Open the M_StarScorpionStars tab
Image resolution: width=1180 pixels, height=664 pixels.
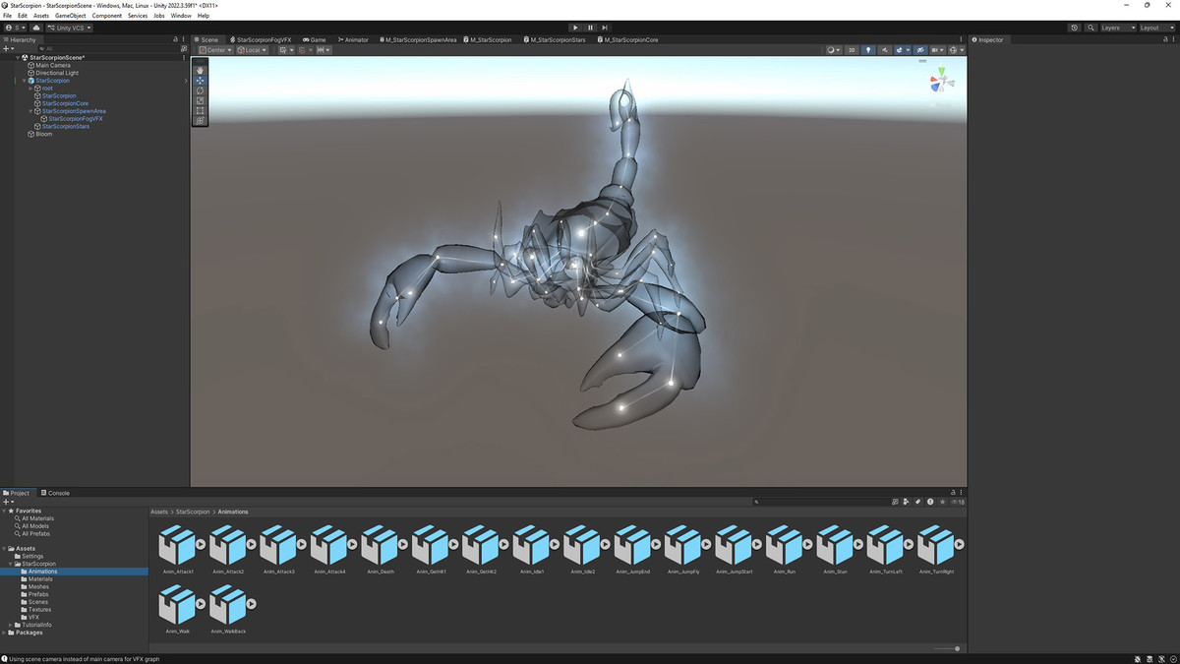tap(555, 39)
